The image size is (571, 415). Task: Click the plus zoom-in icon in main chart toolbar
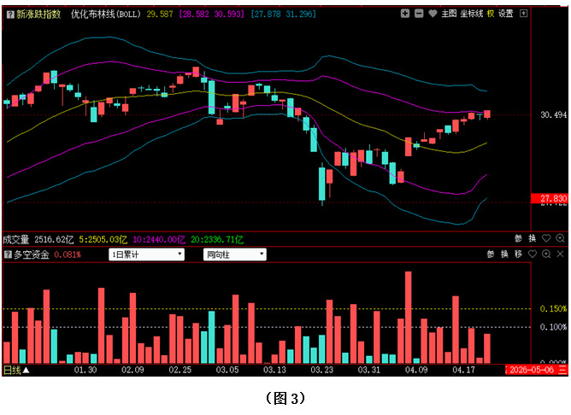[405, 14]
